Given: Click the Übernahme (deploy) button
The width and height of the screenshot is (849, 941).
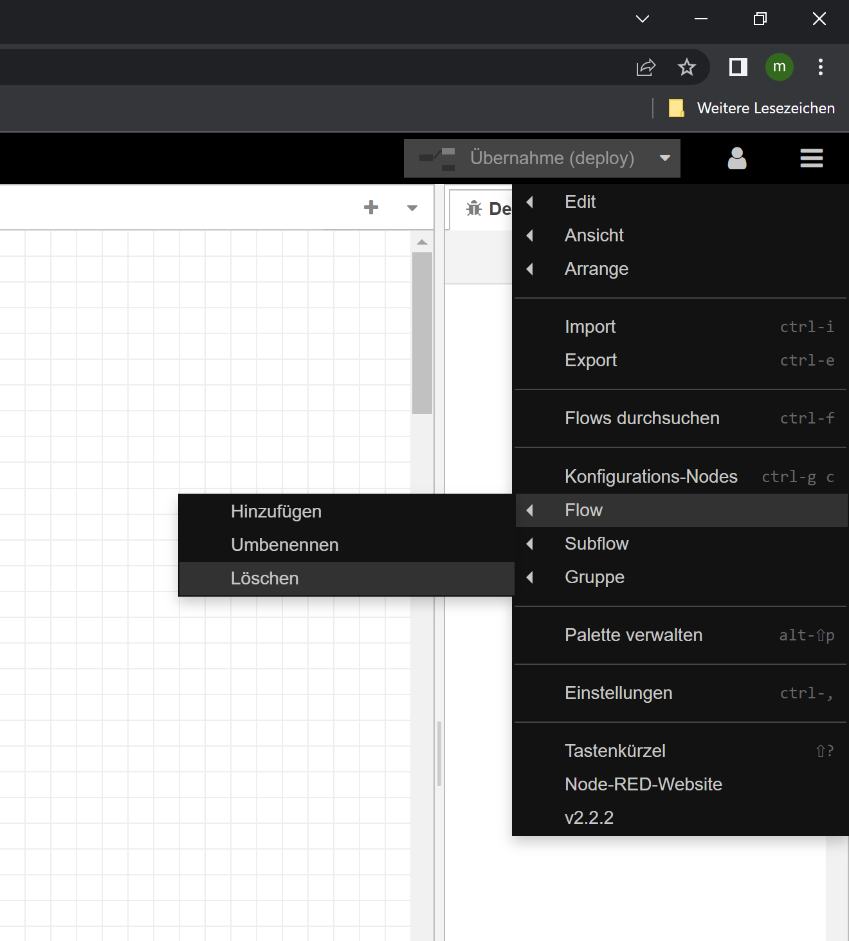Looking at the screenshot, I should pyautogui.click(x=527, y=158).
